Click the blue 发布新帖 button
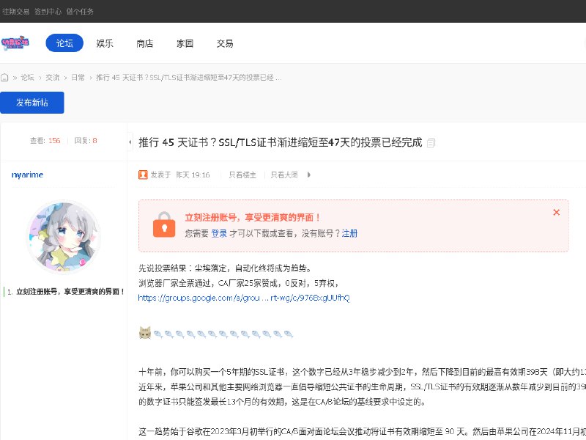 pyautogui.click(x=32, y=103)
